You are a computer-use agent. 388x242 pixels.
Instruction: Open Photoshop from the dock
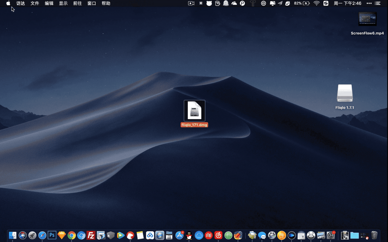point(52,235)
